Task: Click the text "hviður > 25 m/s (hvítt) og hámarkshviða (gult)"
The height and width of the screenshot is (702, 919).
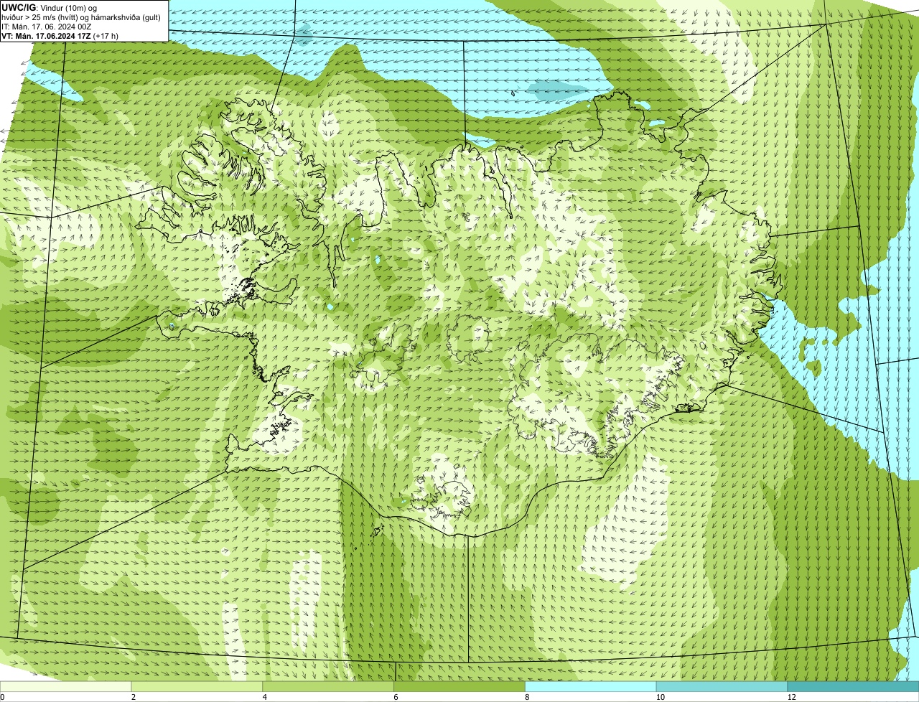Action: tap(81, 17)
